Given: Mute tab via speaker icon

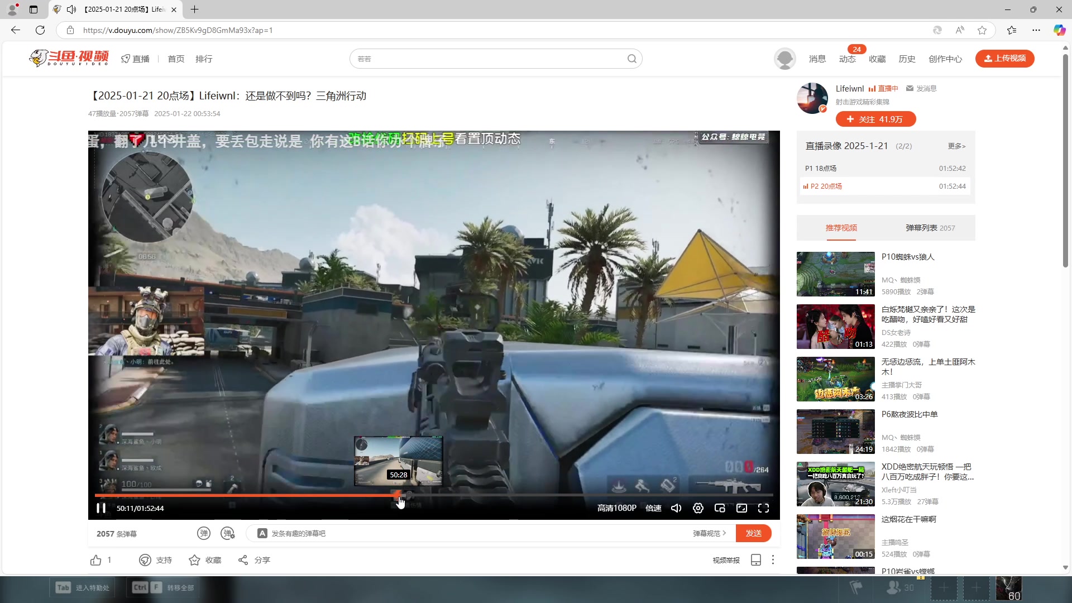Looking at the screenshot, I should pyautogui.click(x=71, y=9).
